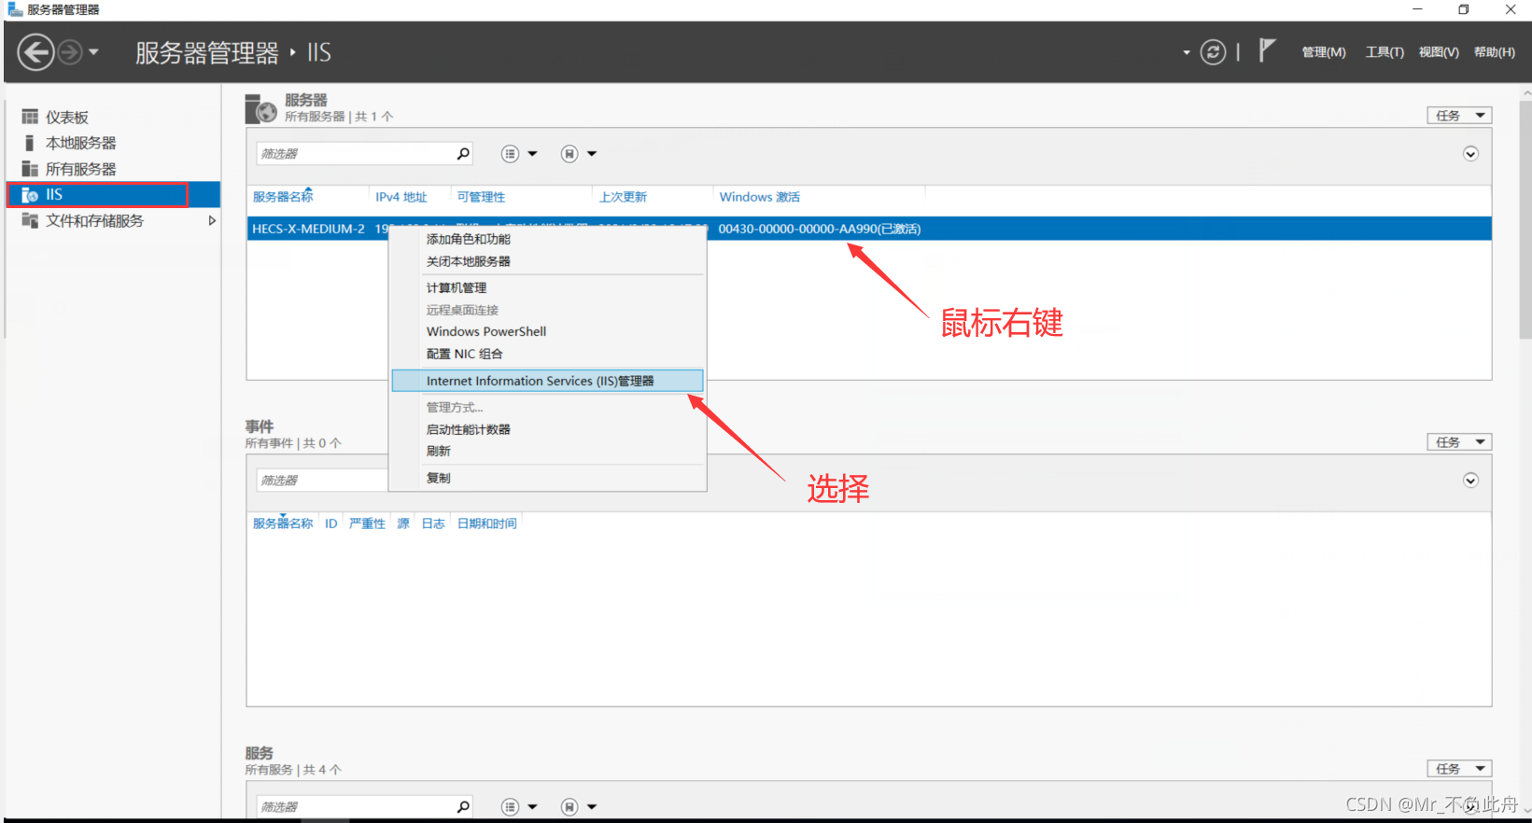1532x823 pixels.
Task: Select the HECS-X-MEDIUM-2 server row
Action: pos(869,229)
